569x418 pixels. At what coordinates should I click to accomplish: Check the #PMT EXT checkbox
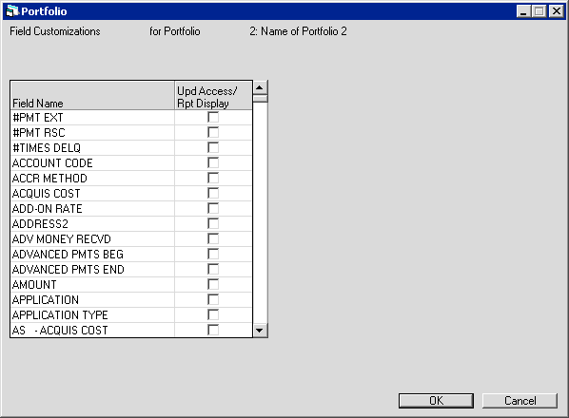coord(213,118)
